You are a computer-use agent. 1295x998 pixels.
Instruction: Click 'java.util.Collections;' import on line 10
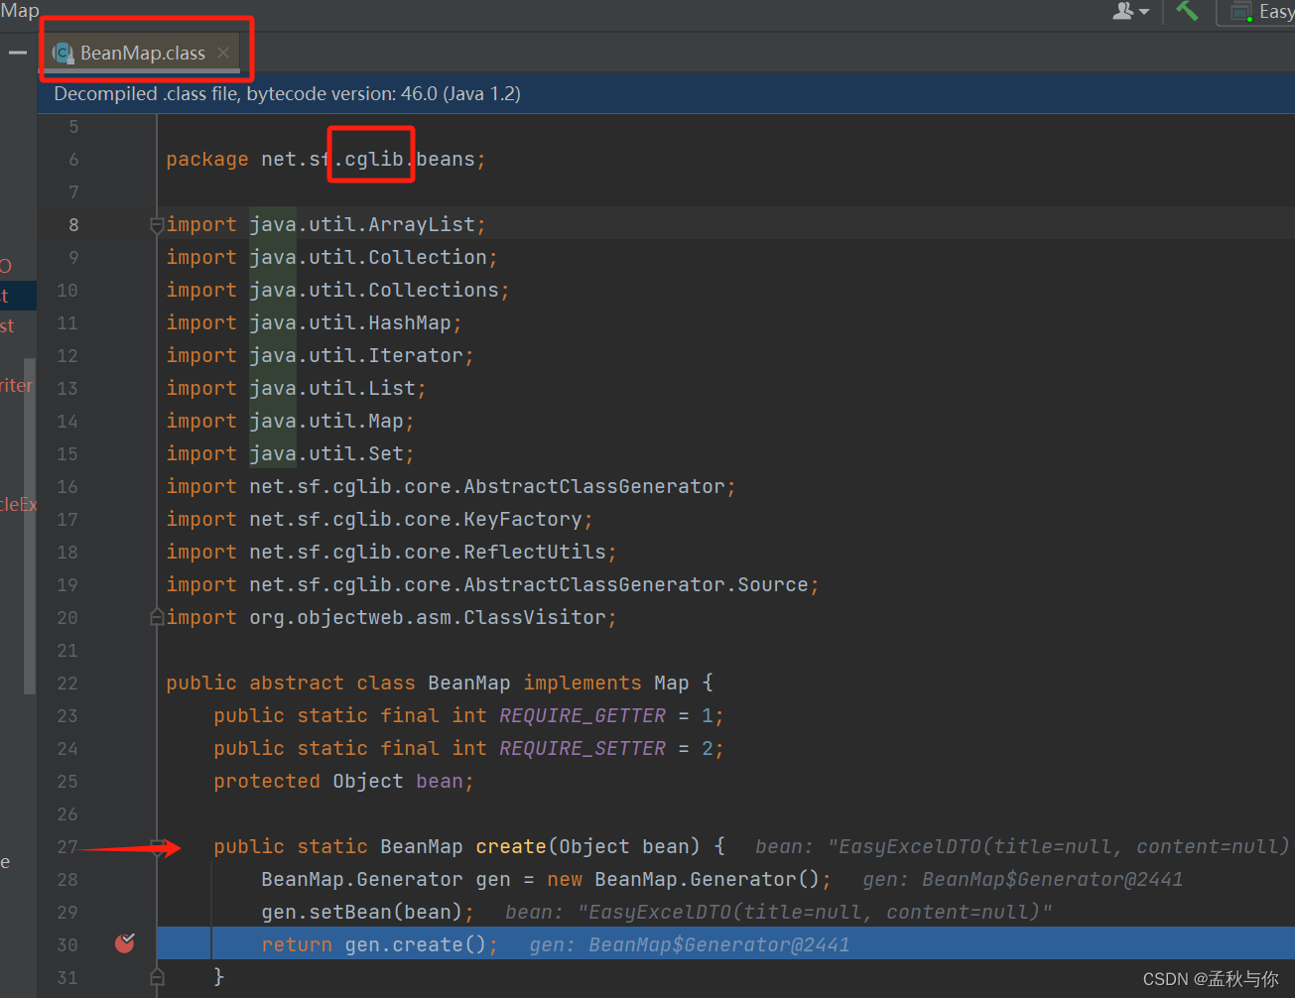pos(379,290)
